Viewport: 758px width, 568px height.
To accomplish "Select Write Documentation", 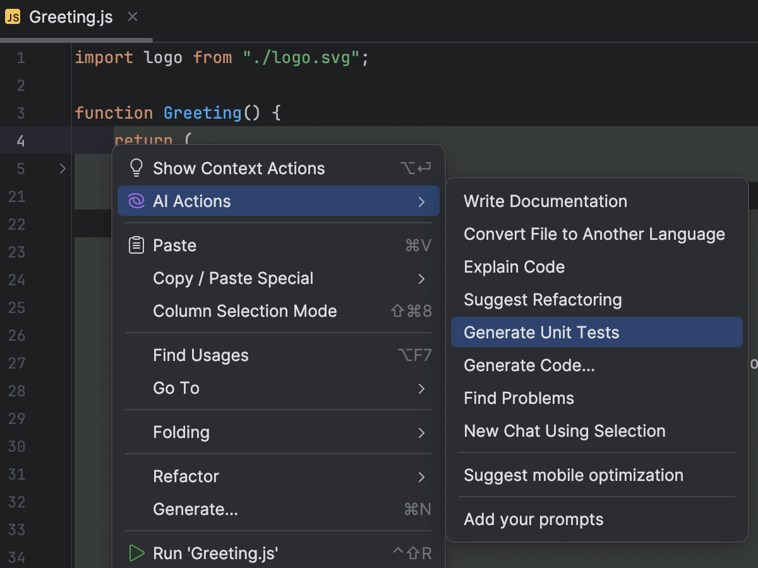I will point(545,201).
